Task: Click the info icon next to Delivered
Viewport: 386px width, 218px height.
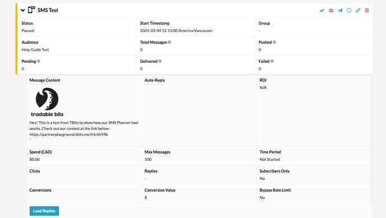Action: coord(160,61)
